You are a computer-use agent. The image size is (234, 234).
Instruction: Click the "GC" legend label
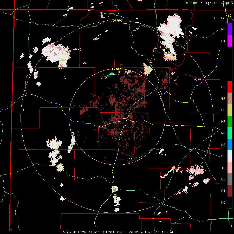coord(223,179)
